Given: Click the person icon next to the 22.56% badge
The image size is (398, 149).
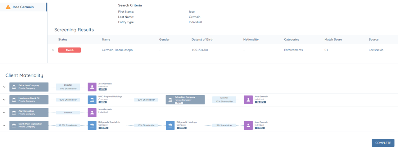Looking at the screenshot, I should (248, 100).
